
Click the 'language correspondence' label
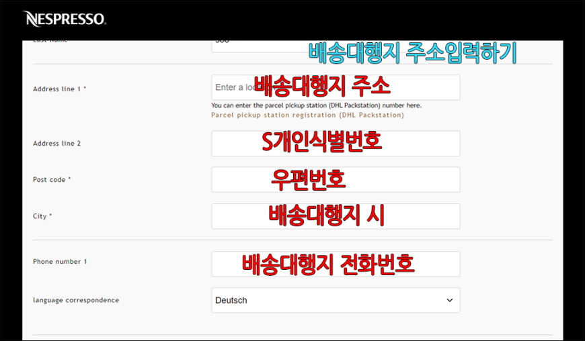pos(76,300)
